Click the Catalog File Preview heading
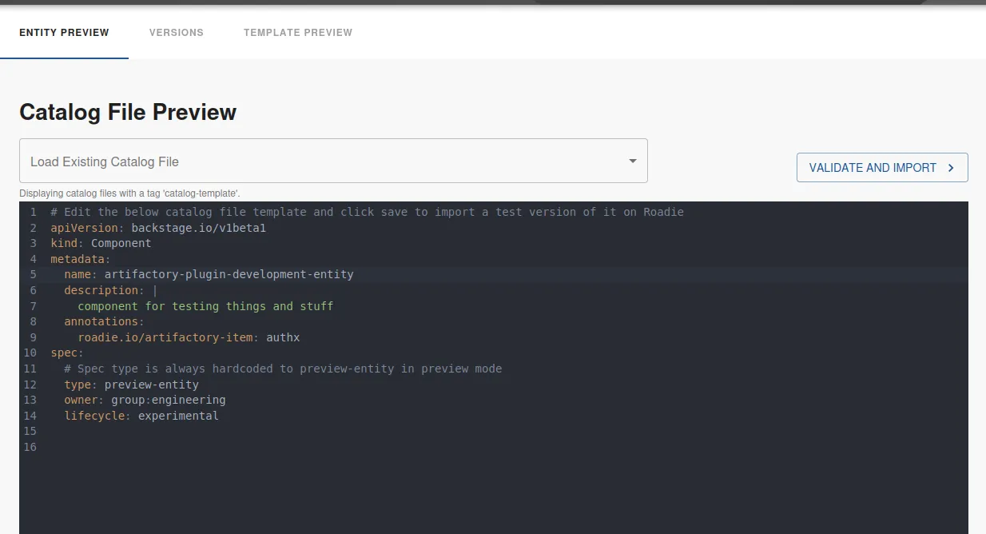 128,112
